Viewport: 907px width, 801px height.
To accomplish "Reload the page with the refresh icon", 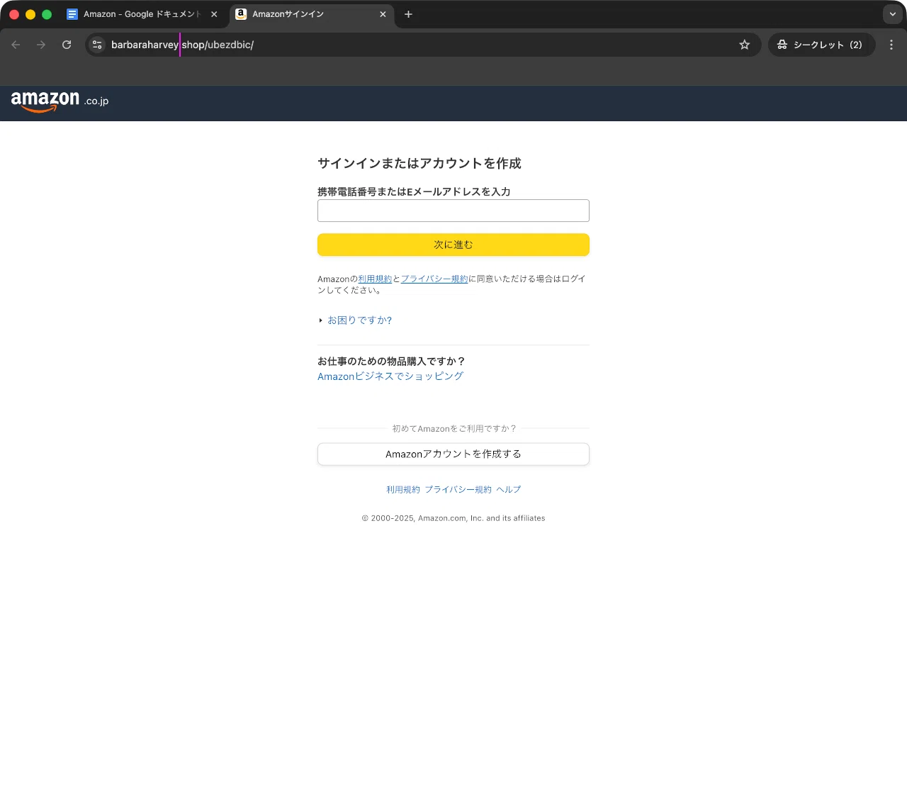I will tap(67, 45).
